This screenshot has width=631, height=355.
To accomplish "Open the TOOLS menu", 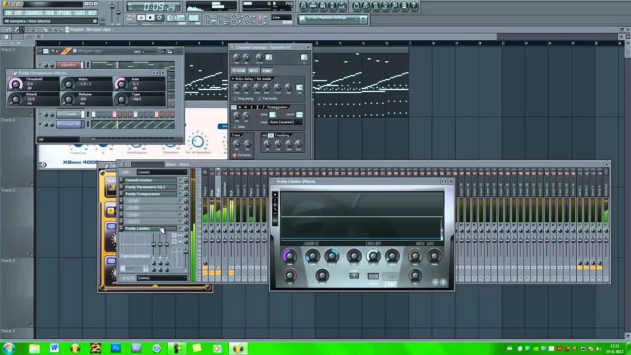I will (80, 13).
